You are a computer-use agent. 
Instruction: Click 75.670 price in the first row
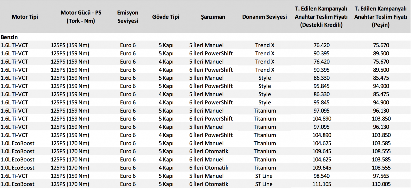click(x=381, y=45)
